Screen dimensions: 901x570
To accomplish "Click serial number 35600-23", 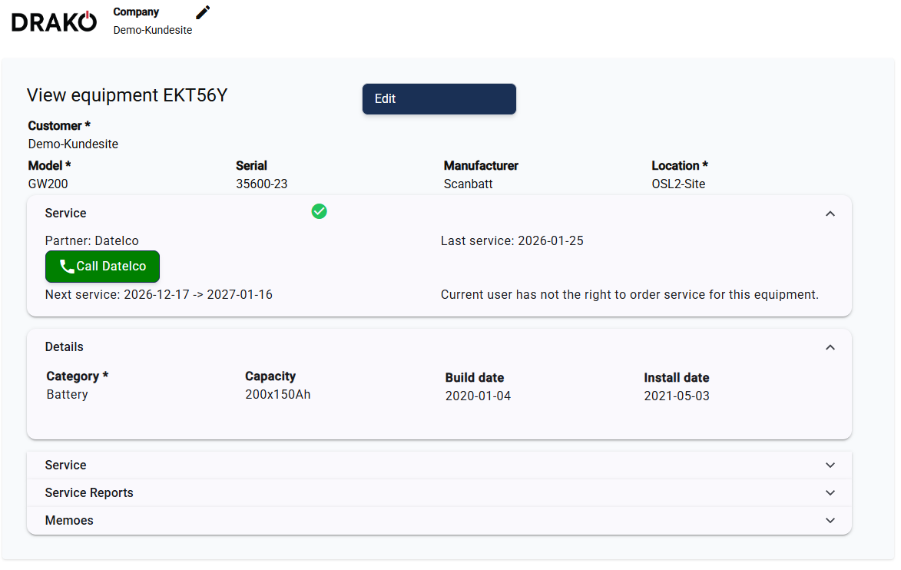I will click(x=261, y=184).
